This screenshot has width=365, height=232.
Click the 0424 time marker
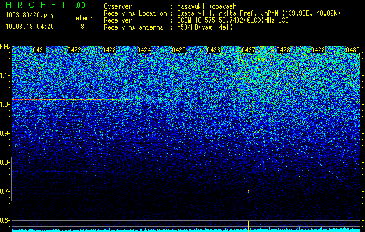click(x=144, y=50)
